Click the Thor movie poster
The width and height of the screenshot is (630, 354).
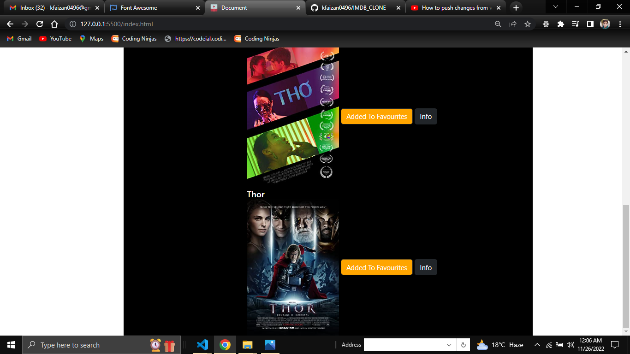click(x=292, y=267)
